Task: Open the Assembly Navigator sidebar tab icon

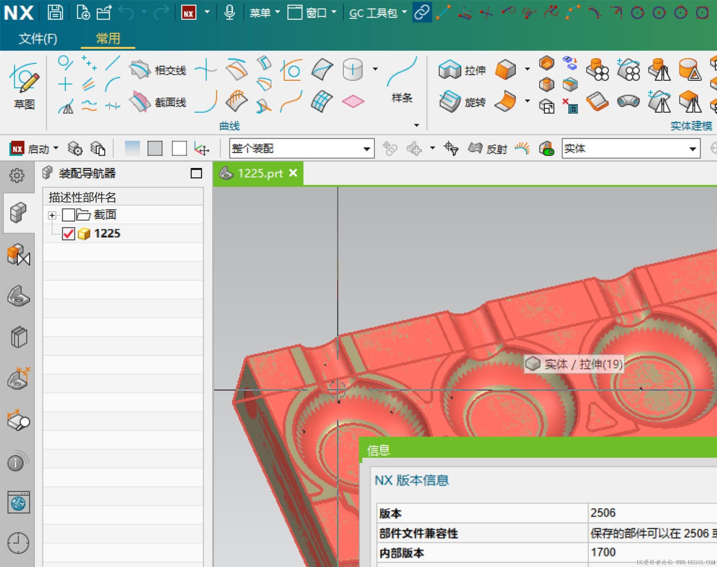Action: click(18, 212)
